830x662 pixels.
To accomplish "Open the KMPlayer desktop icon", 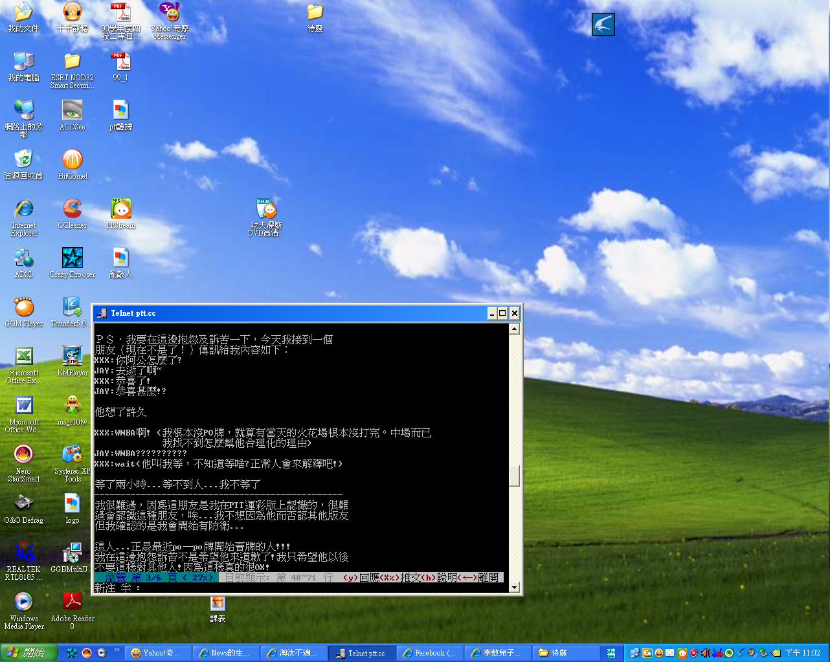I will click(x=73, y=357).
